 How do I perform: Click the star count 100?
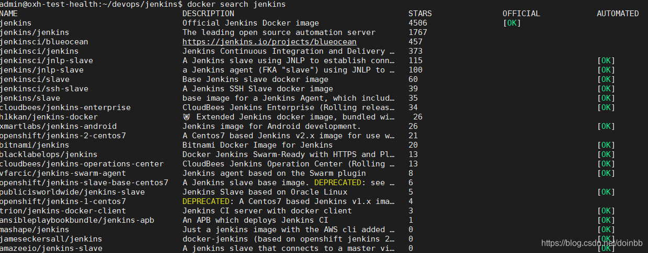tap(415, 70)
